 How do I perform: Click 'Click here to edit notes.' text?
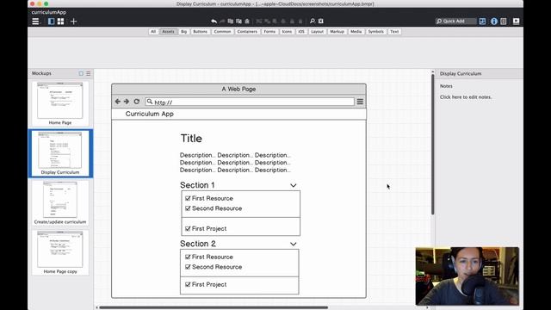tap(466, 97)
